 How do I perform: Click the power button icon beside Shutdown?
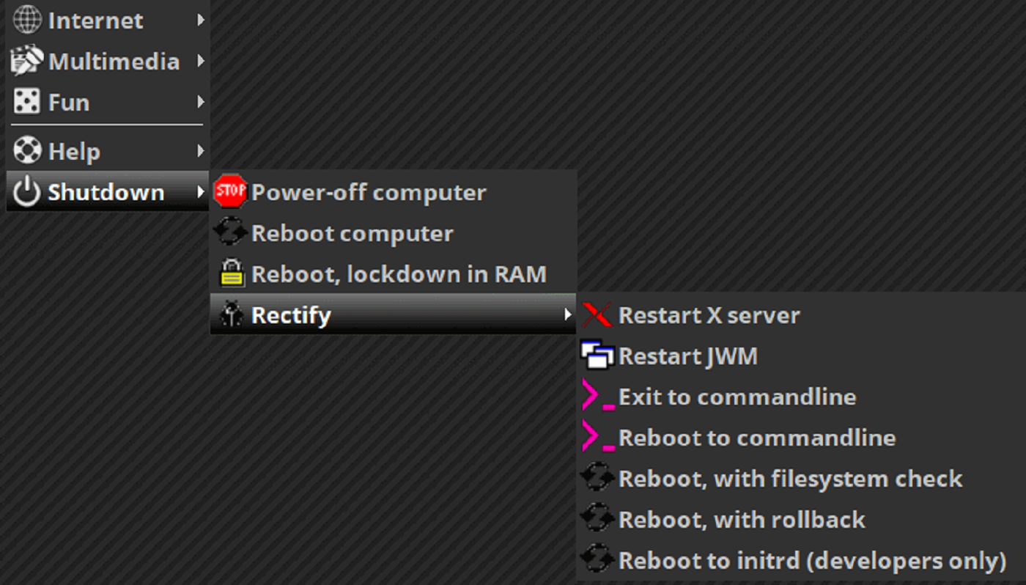(26, 191)
